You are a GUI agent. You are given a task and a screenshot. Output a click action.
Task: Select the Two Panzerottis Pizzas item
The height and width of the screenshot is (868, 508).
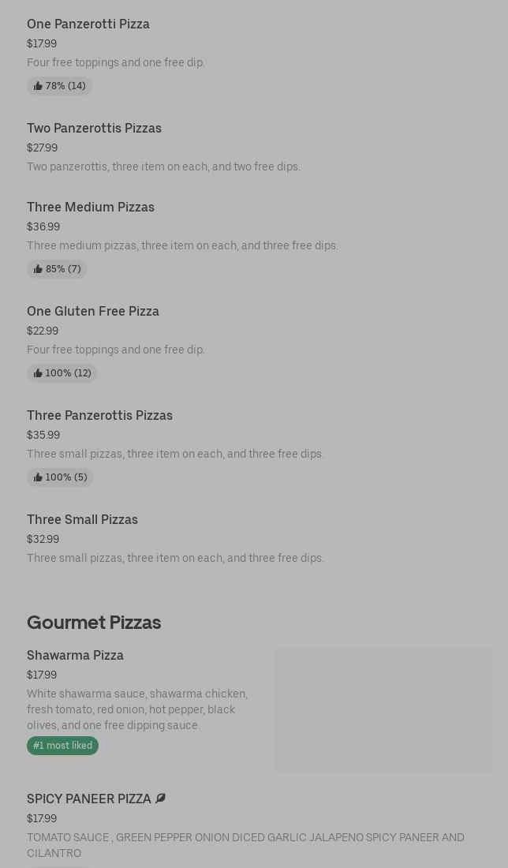click(x=94, y=128)
